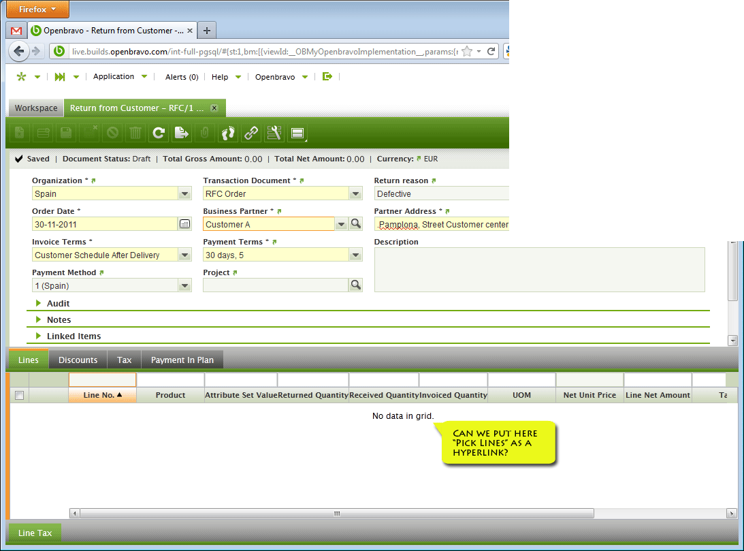Screen dimensions: 744x551
Task: Click the Delete trash can icon
Action: (x=135, y=133)
